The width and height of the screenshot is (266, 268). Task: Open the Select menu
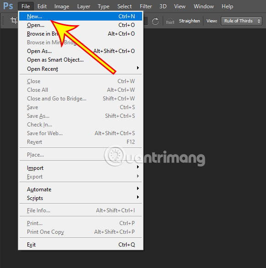(124, 6)
